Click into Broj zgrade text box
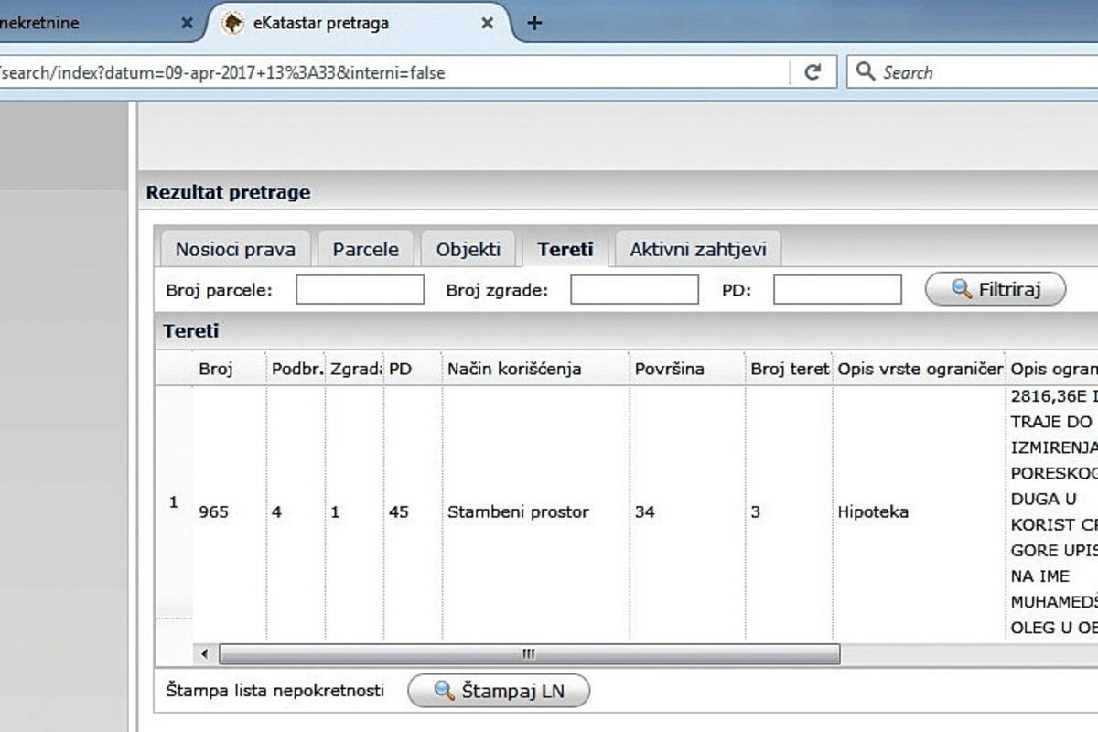Screen dimensions: 1098x732 pyautogui.click(x=634, y=290)
